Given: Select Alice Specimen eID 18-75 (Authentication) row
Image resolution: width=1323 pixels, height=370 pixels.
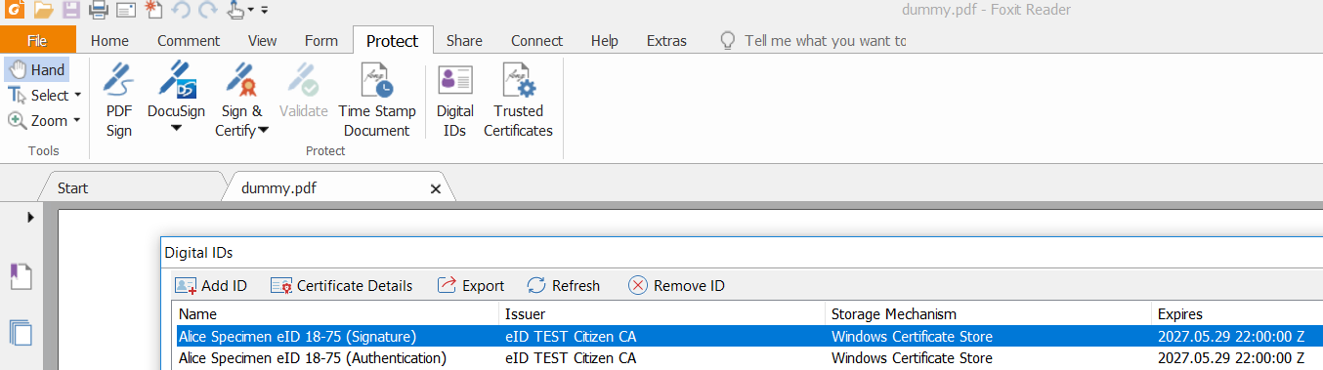Looking at the screenshot, I should click(x=747, y=358).
